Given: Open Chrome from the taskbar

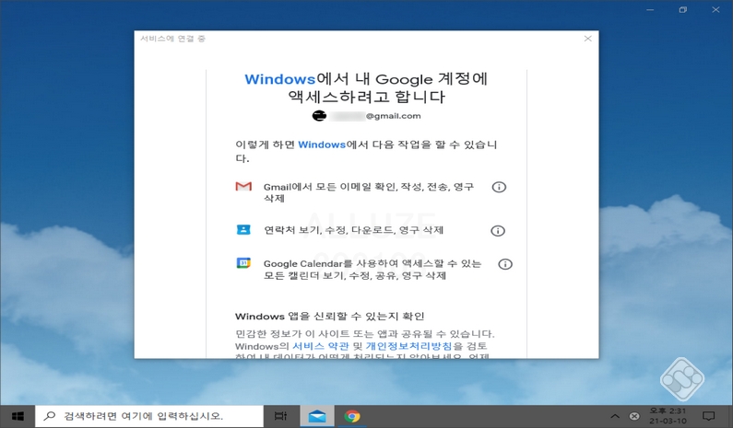Looking at the screenshot, I should tap(352, 416).
